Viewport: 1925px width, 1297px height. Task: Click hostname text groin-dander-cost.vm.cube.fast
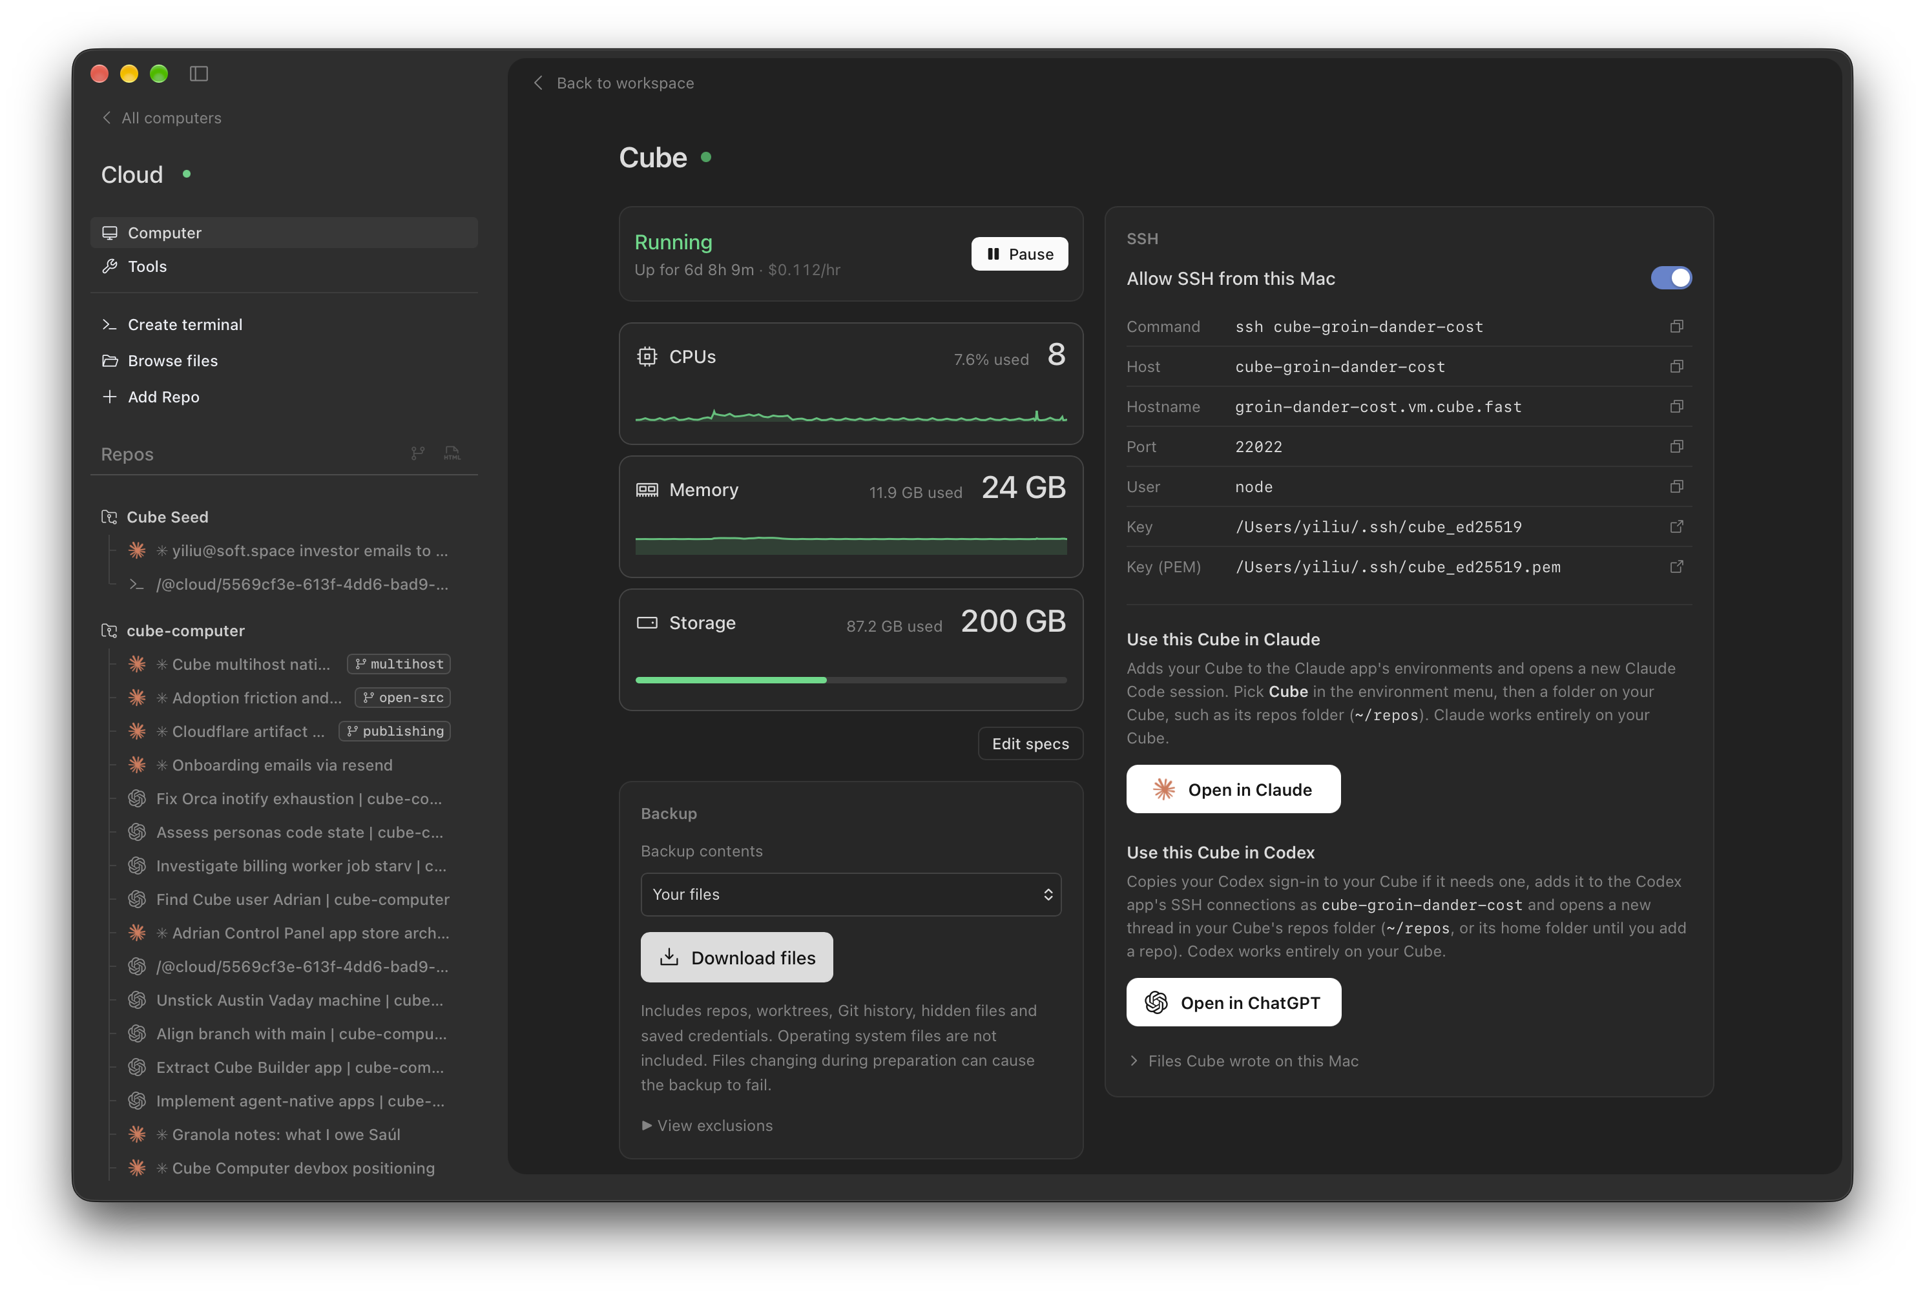pyautogui.click(x=1379, y=406)
